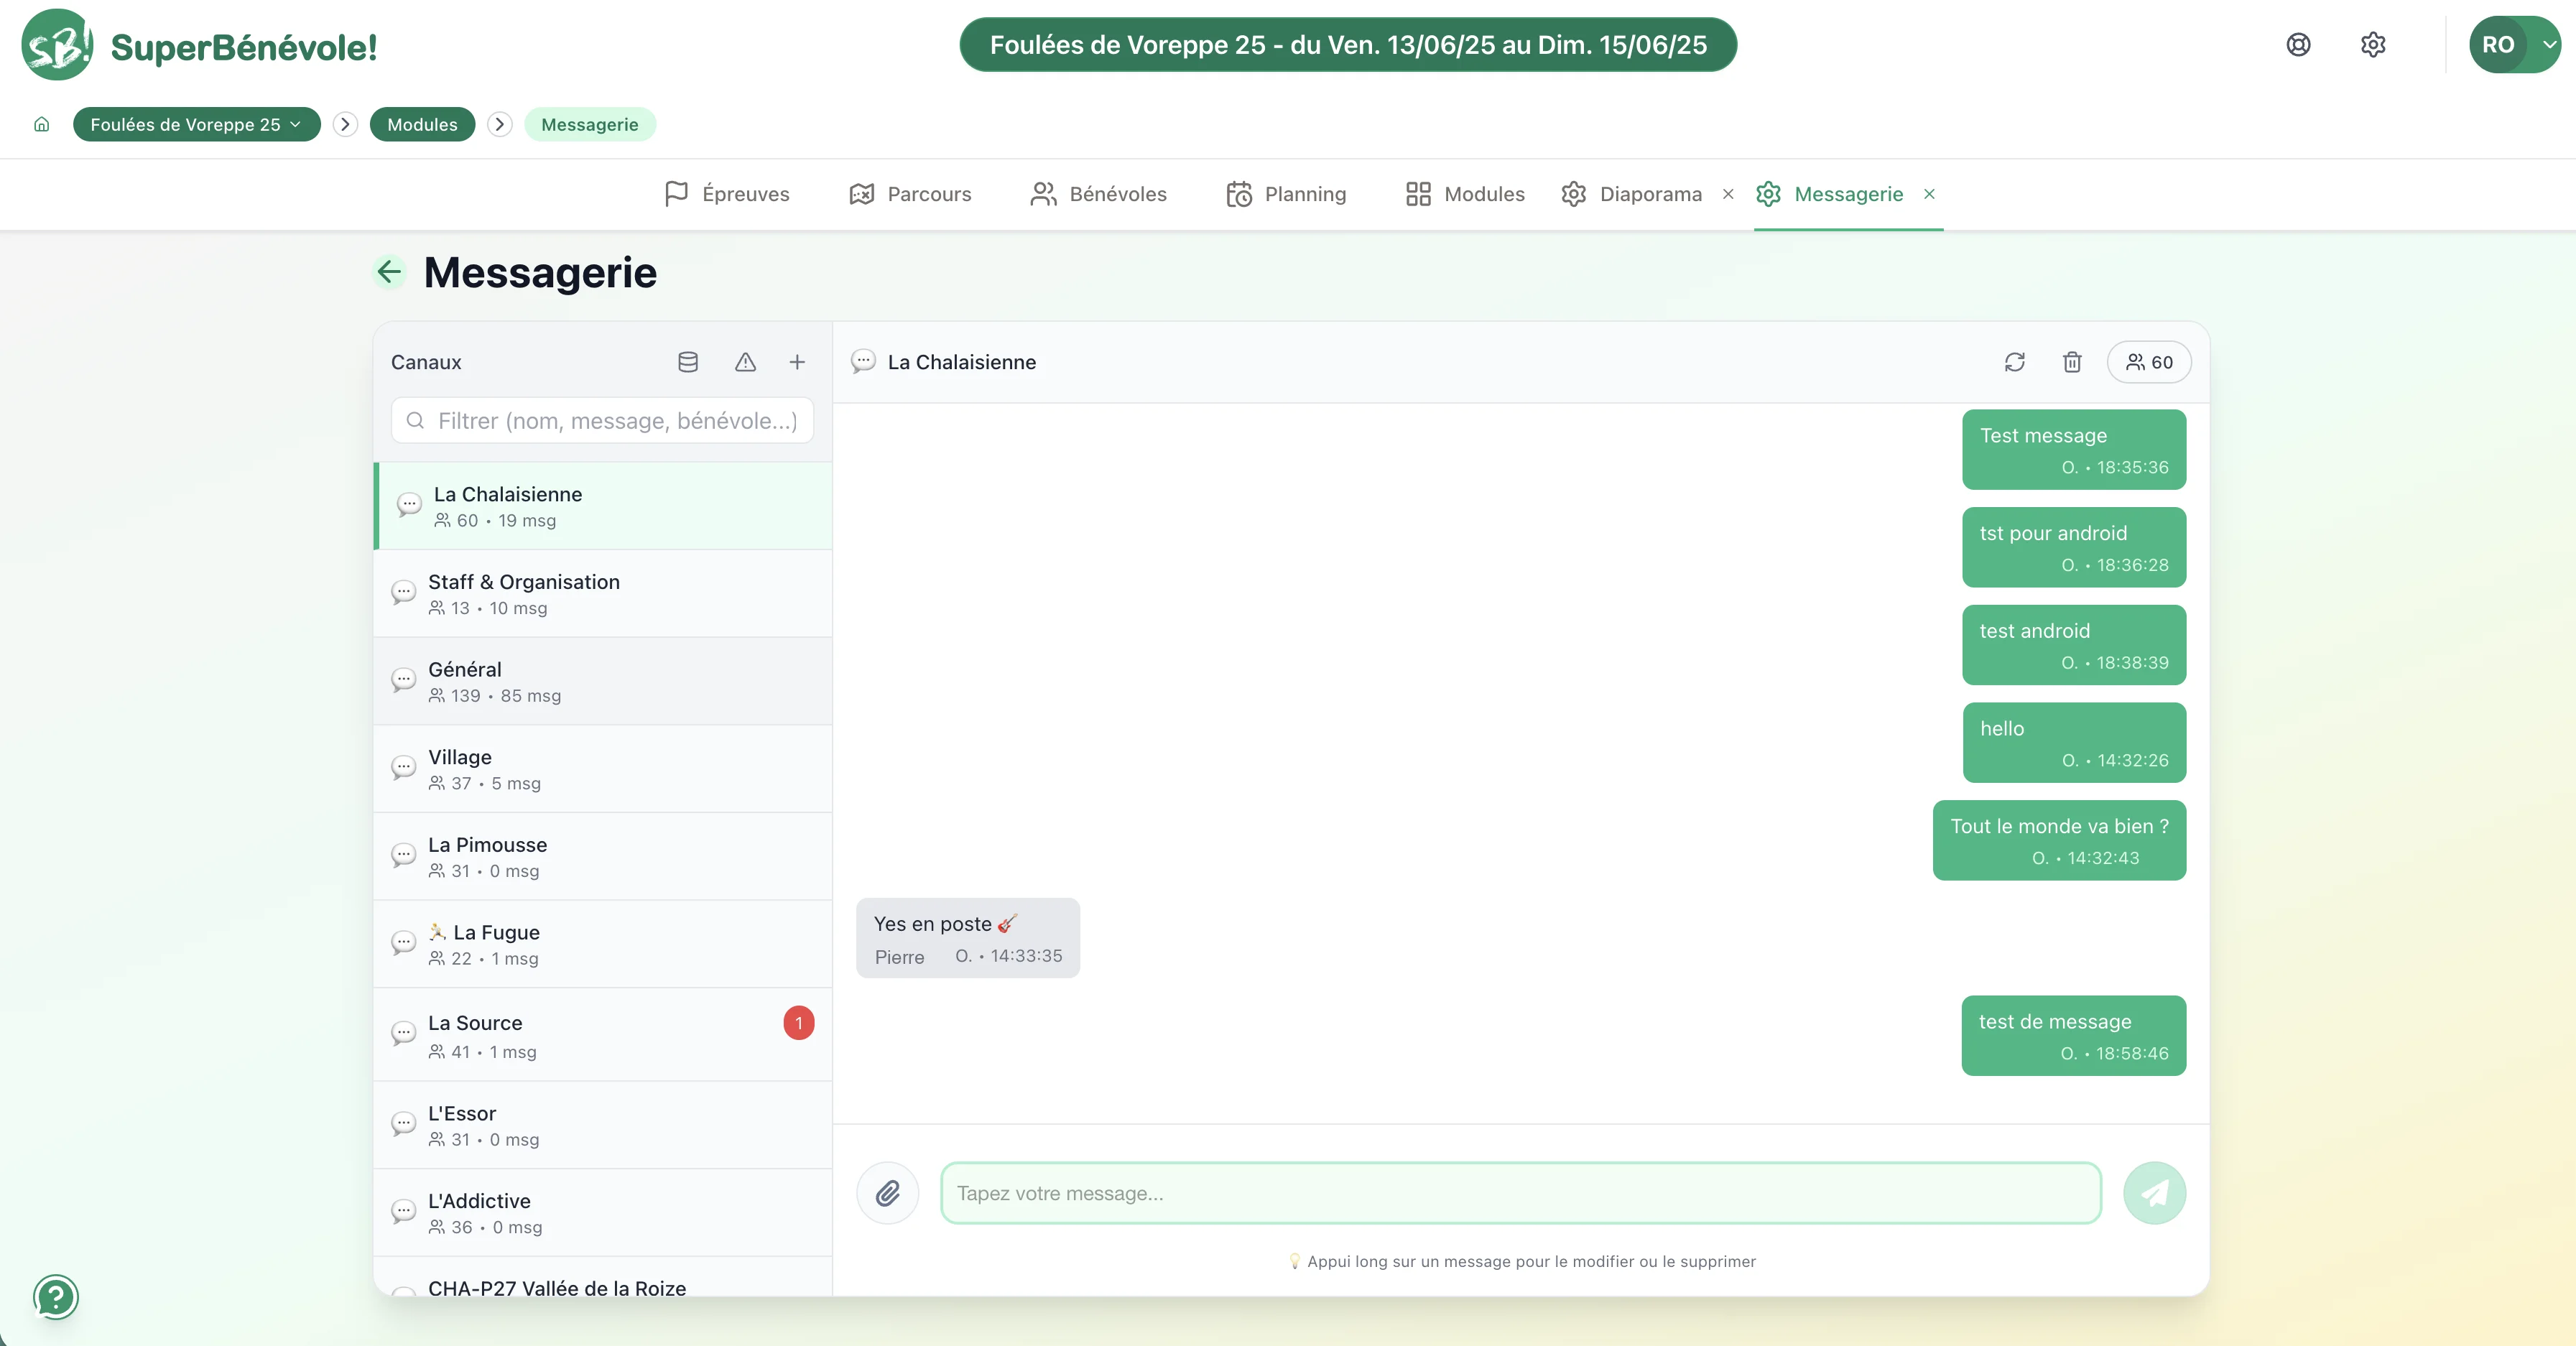
Task: Focus the channel filter search field
Action: pyautogui.click(x=602, y=420)
